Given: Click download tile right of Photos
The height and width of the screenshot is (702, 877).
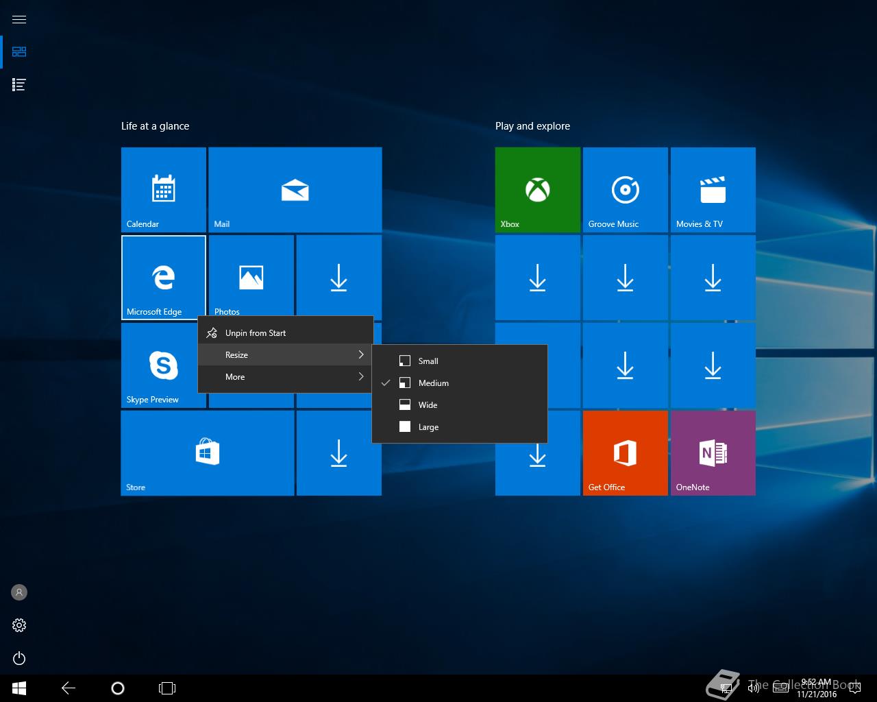Looking at the screenshot, I should point(339,276).
